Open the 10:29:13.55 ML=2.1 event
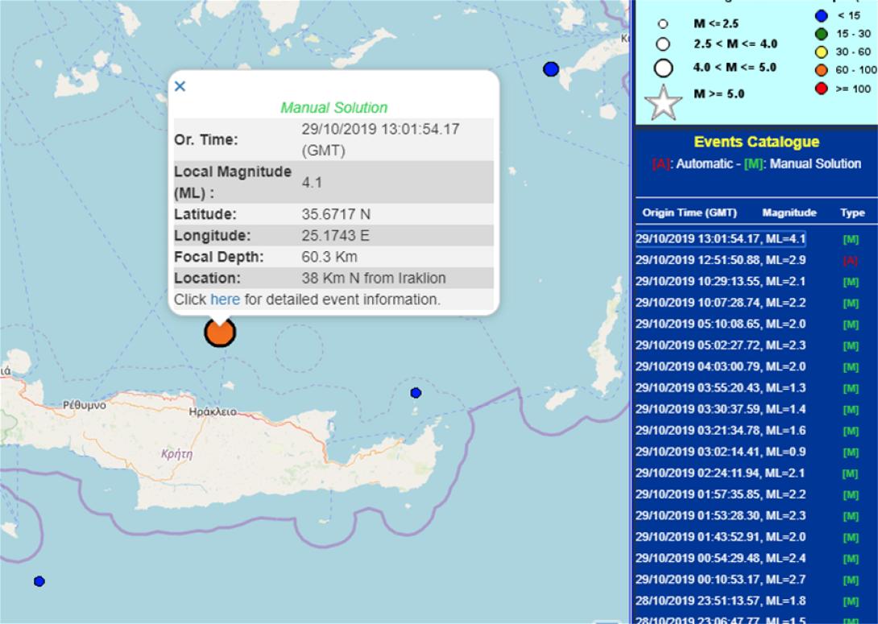 (720, 282)
